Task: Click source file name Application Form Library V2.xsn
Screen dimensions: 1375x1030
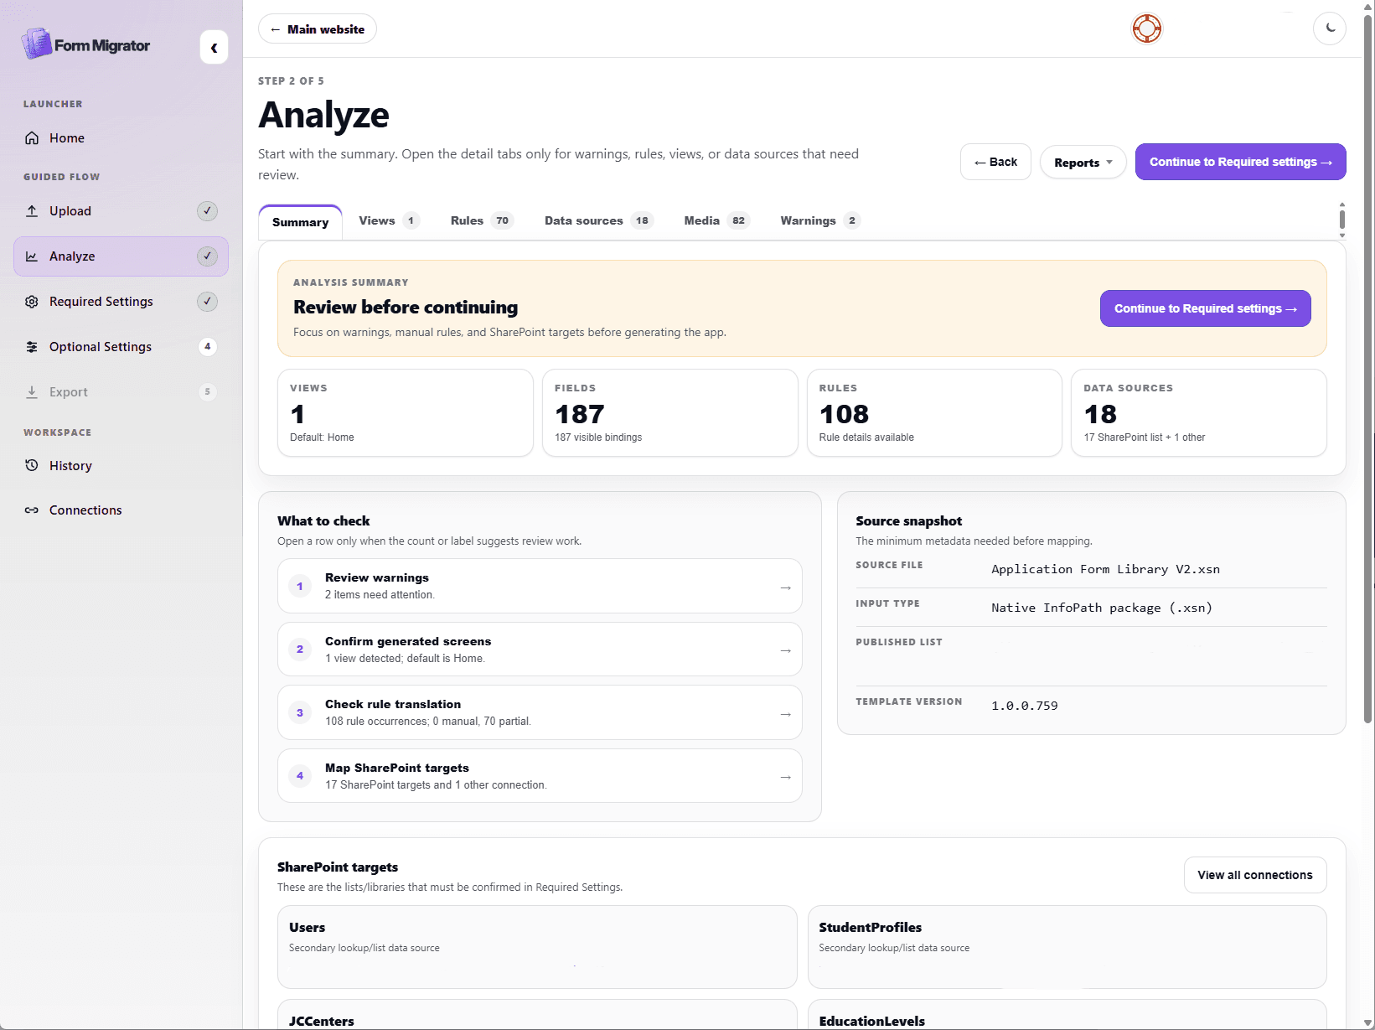Action: click(1105, 569)
